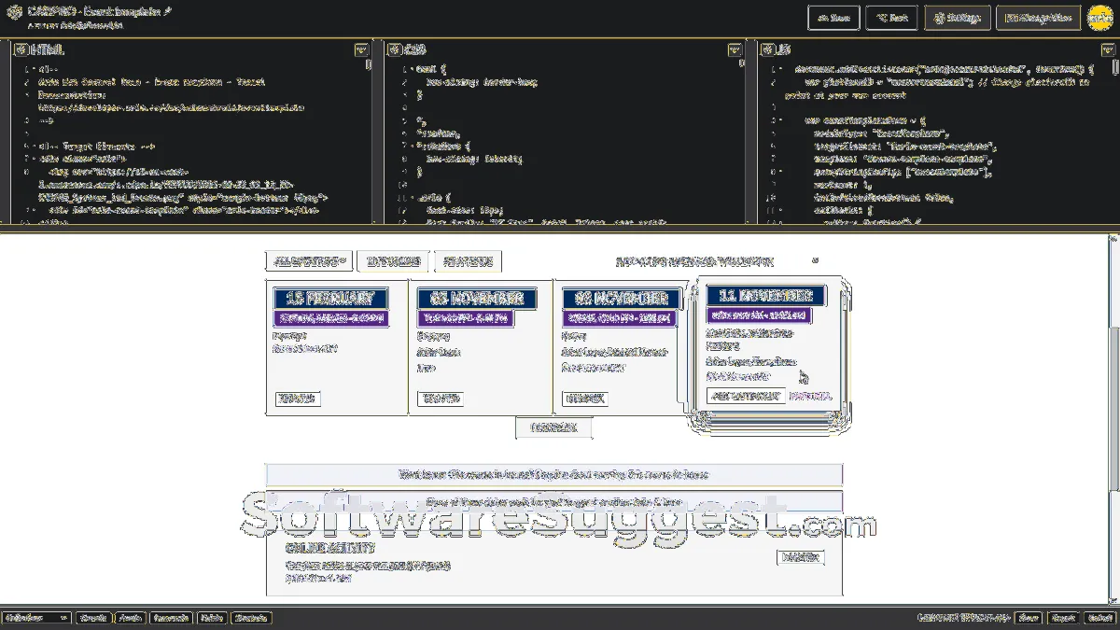
Task: Click the third filter button above the event cards
Action: tap(469, 262)
